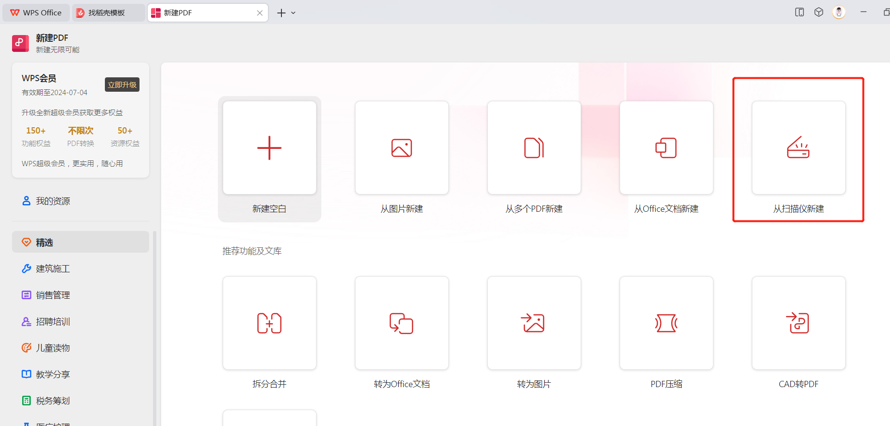
Task: Open the 从图片新建 image icon card
Action: [402, 148]
